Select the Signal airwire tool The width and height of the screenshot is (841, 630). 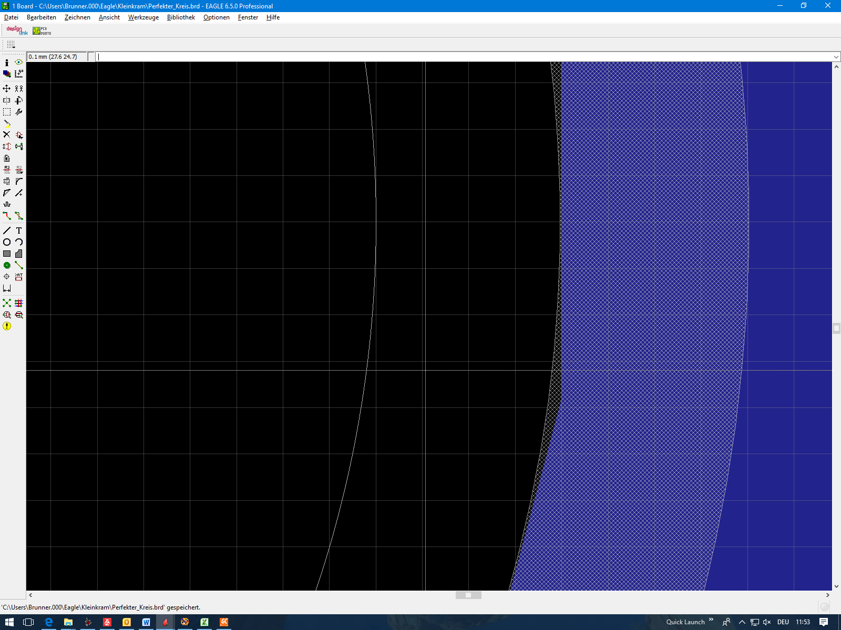pyautogui.click(x=19, y=265)
